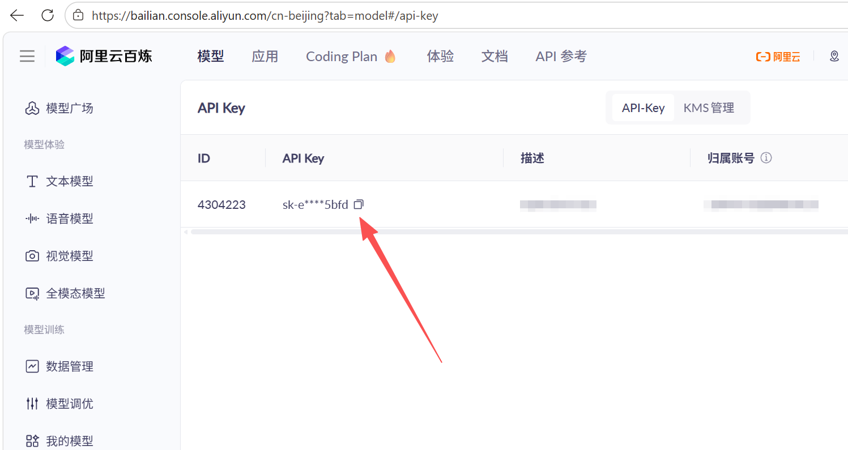
Task: Click the orange 阿里云 logo
Action: pyautogui.click(x=778, y=57)
